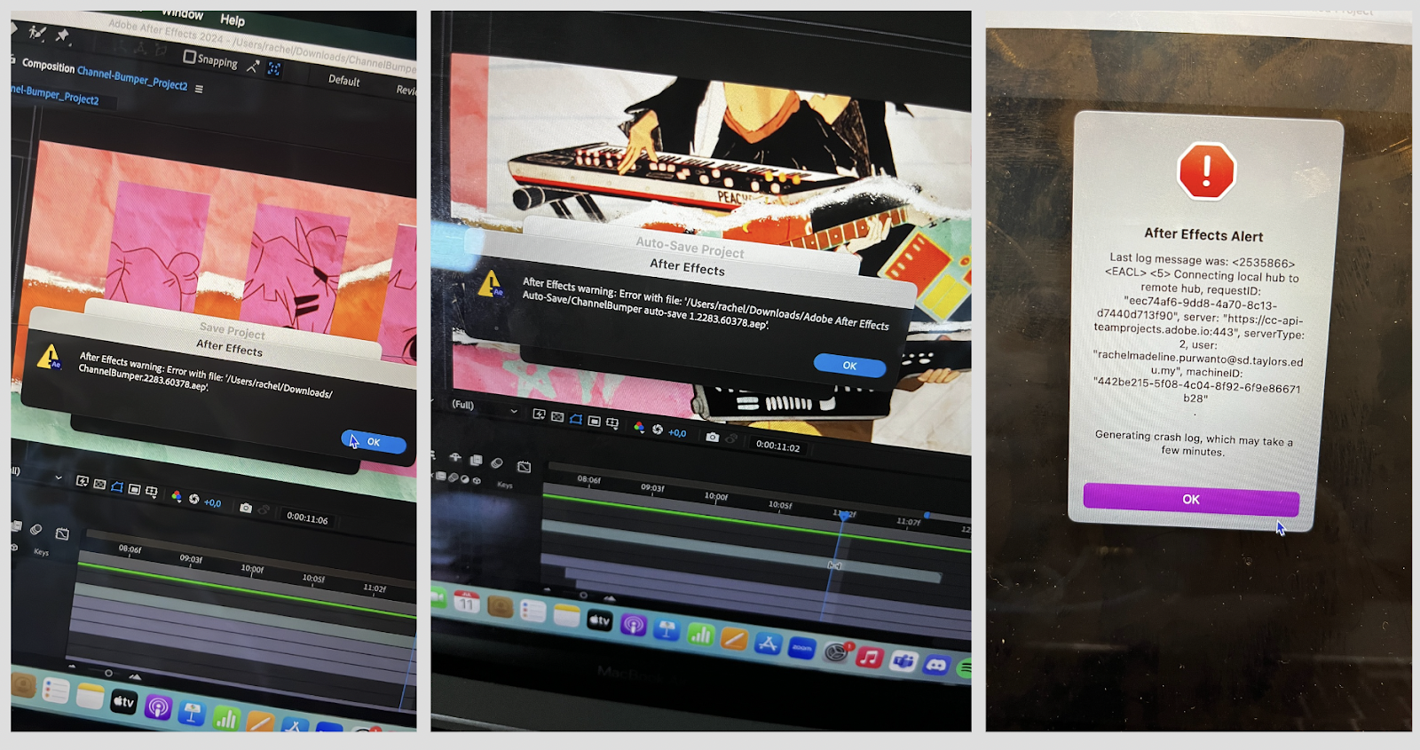
Task: Click OK on the Save Project warning
Action: [374, 442]
